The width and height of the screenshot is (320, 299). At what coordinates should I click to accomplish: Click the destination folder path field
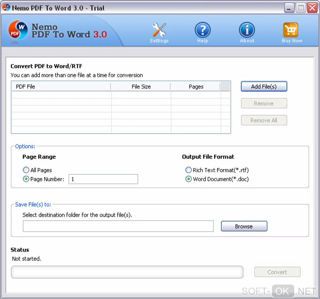[x=118, y=226]
